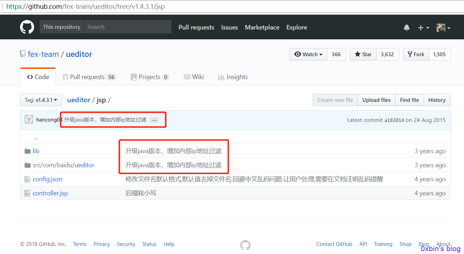Open the lib folder

coord(36,151)
